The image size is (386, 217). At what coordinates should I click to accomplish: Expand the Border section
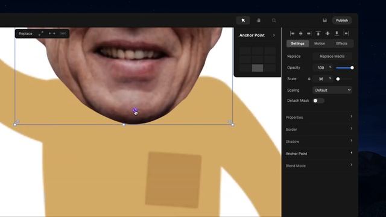(x=319, y=129)
